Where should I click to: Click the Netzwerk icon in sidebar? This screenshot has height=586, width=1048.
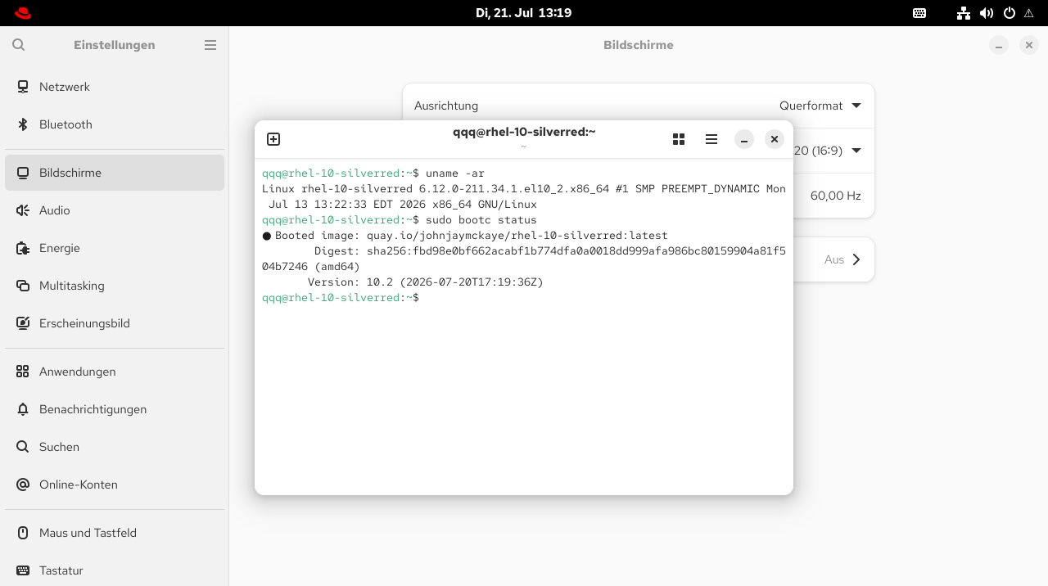[x=23, y=87]
